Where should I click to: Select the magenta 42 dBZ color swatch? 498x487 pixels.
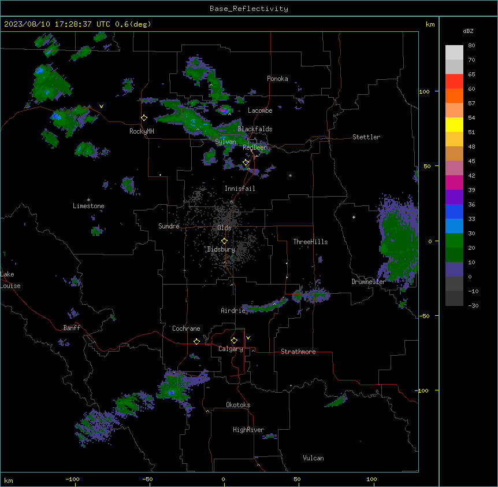pos(454,183)
